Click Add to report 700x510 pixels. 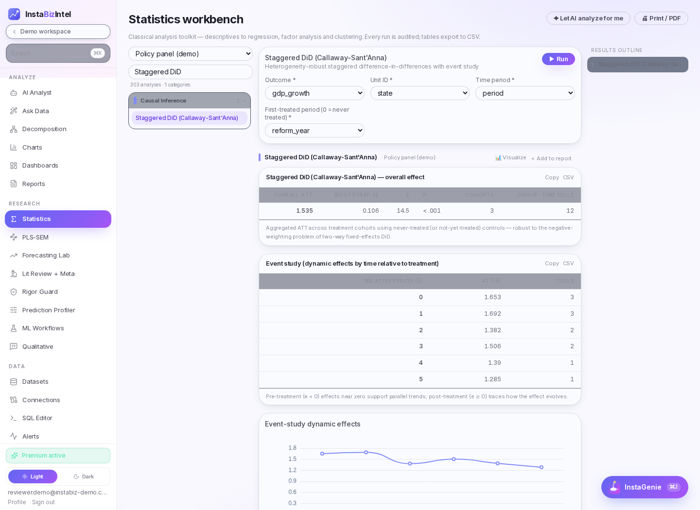551,158
